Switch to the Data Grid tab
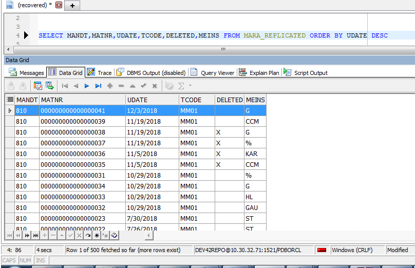Screen dimensions: 415x268 (x=66, y=72)
